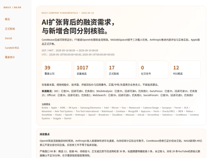Click Robinhood in the coverage list
The height and width of the screenshot is (158, 211).
point(107,111)
